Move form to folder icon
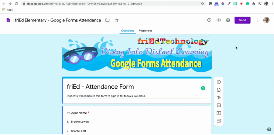Screen dimensions: 274x135 (108, 20)
